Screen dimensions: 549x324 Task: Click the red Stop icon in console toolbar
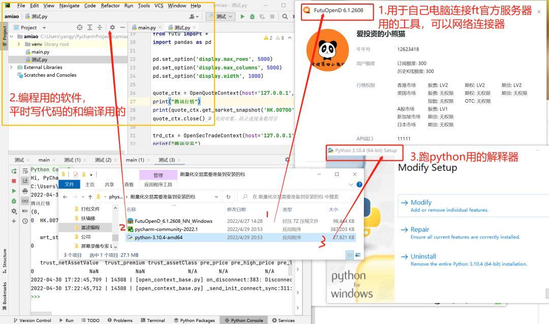coord(13,181)
